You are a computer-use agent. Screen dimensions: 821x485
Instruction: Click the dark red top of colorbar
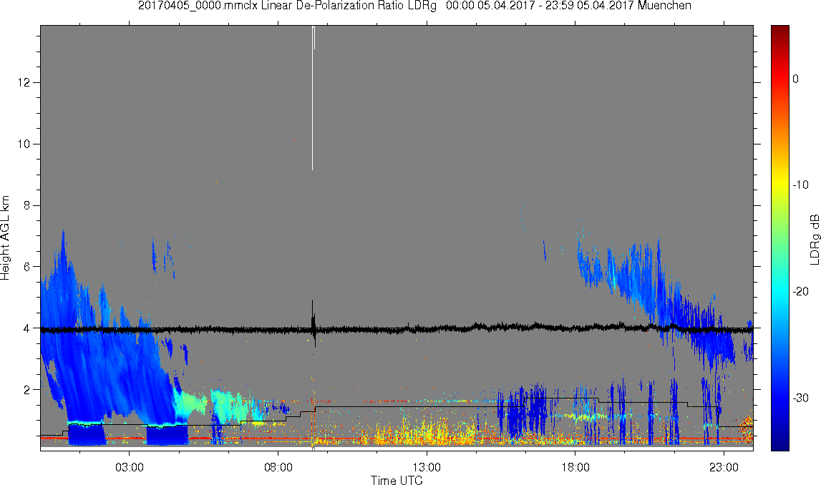(779, 31)
